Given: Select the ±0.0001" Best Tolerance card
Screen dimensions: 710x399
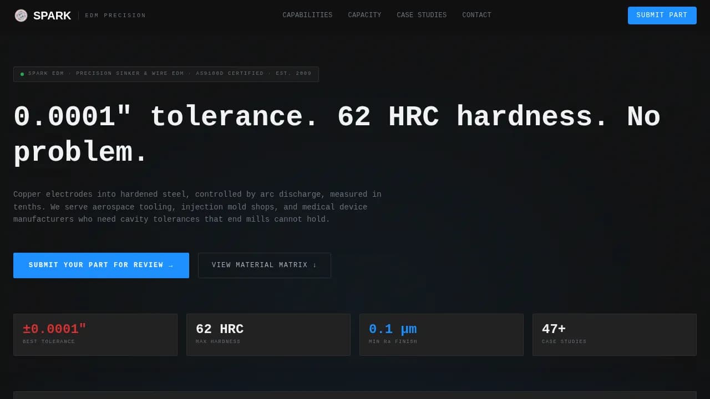Looking at the screenshot, I should 95,335.
